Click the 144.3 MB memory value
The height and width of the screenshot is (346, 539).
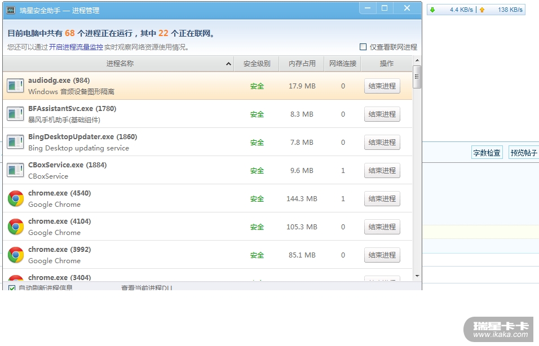pyautogui.click(x=302, y=198)
